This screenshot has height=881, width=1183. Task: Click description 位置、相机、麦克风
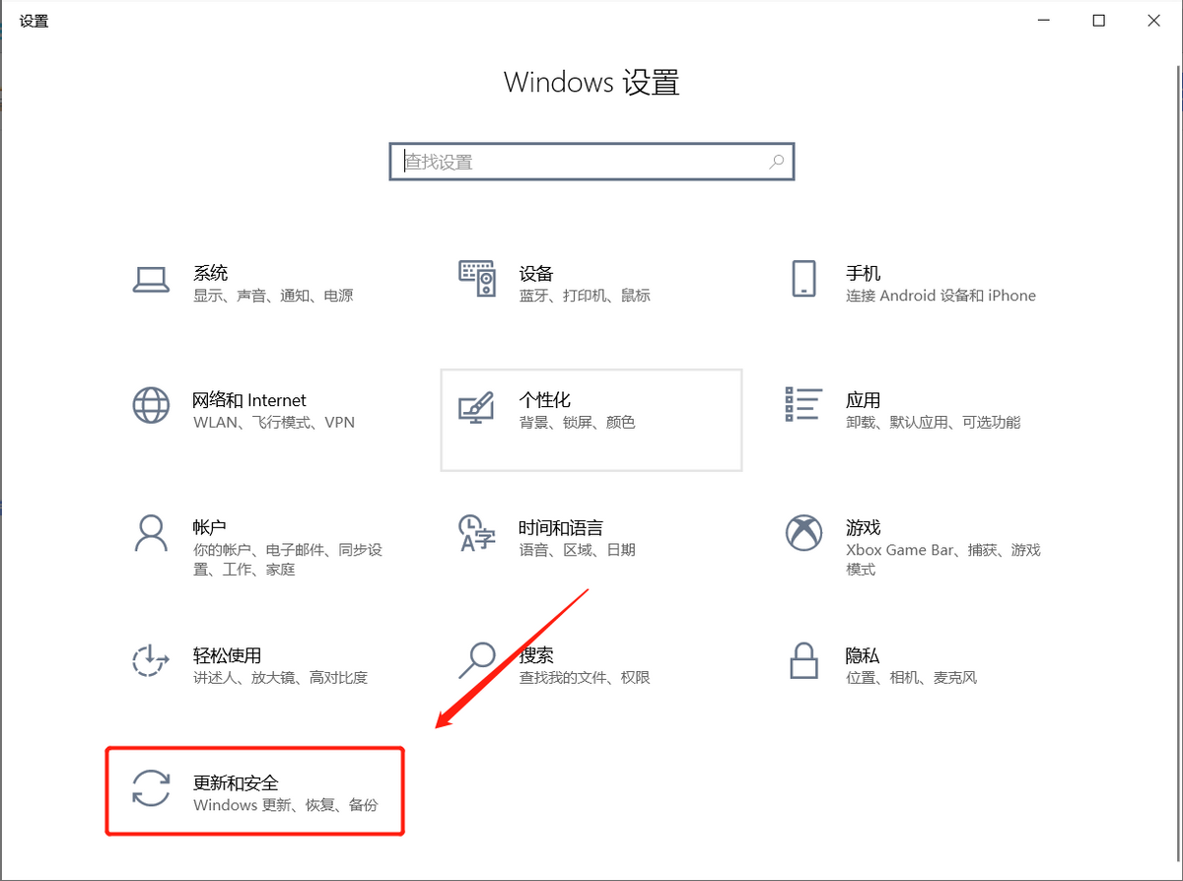click(x=911, y=677)
